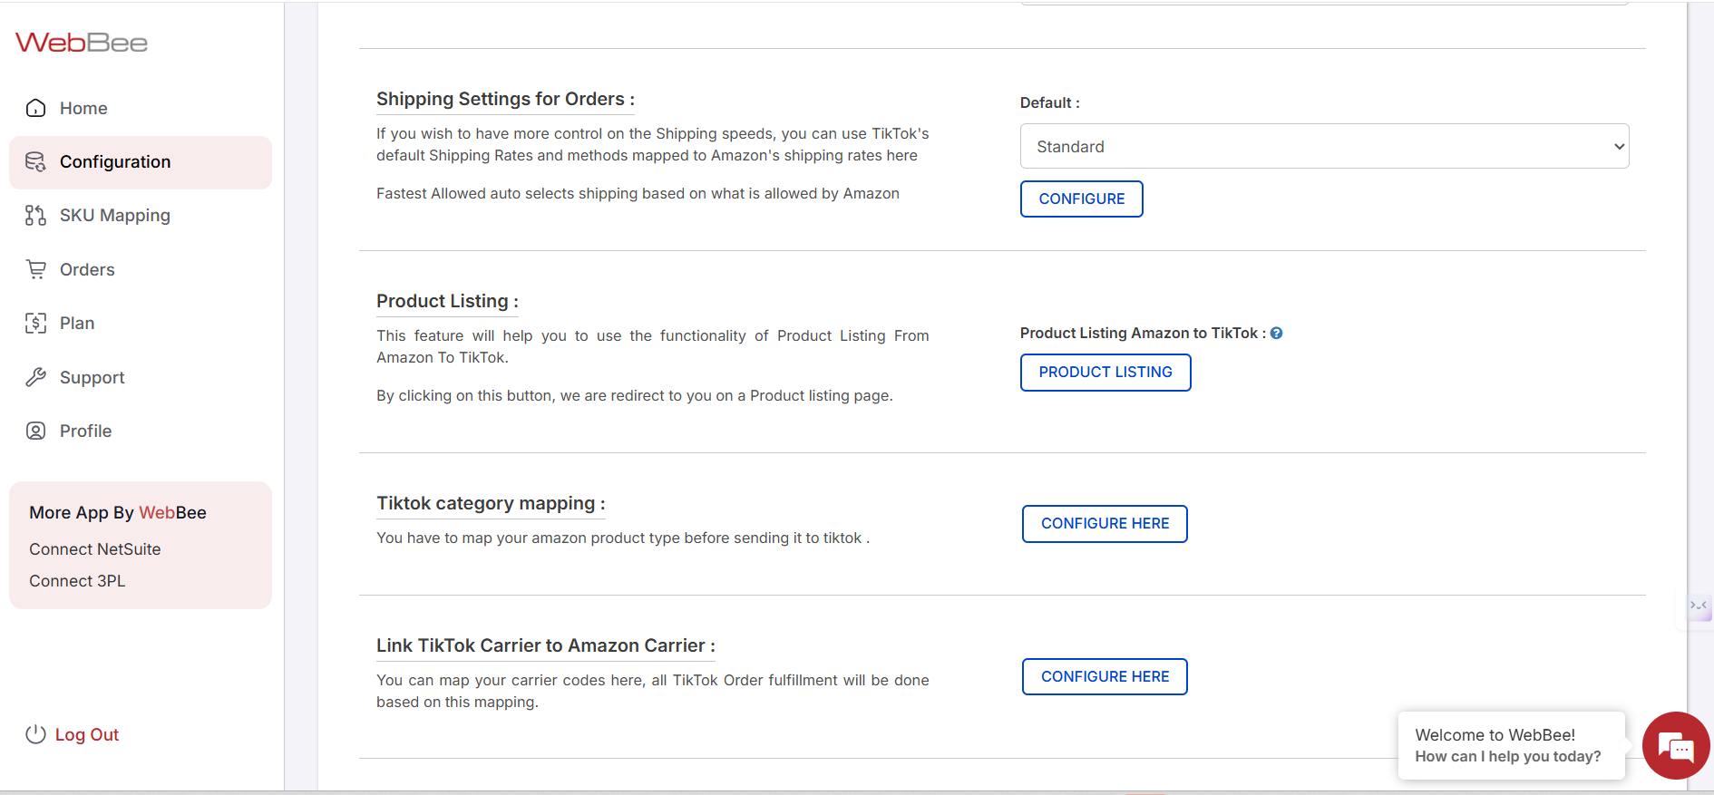
Task: Click CONFIGURE HERE for carrier linking
Action: point(1105,677)
